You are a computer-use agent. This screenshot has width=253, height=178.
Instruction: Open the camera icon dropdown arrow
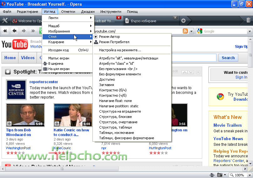point(225,175)
